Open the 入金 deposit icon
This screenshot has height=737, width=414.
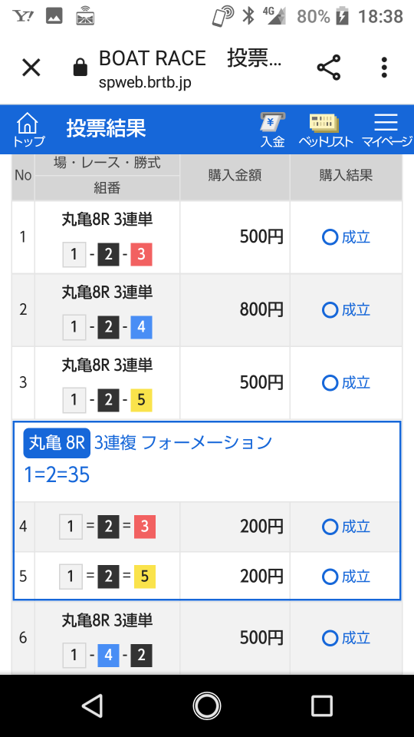(273, 130)
